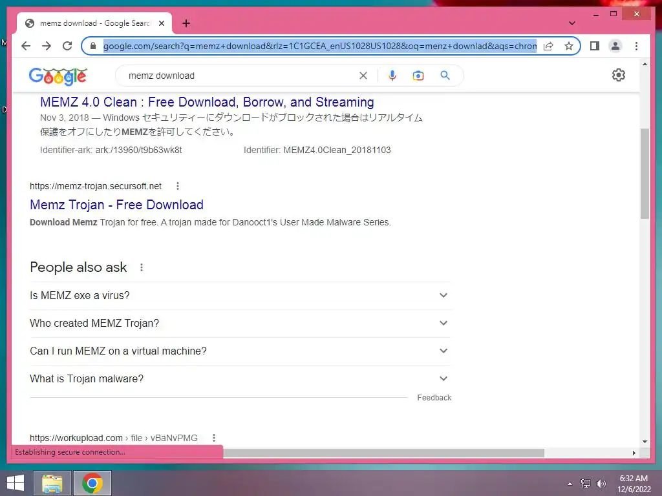View site info via the padlock icon
Viewport: 662px width, 496px height.
pyautogui.click(x=93, y=46)
